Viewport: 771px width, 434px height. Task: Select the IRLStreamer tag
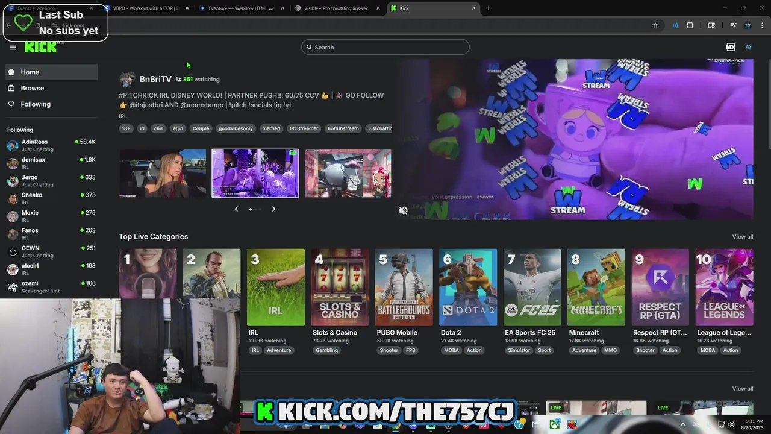(304, 128)
